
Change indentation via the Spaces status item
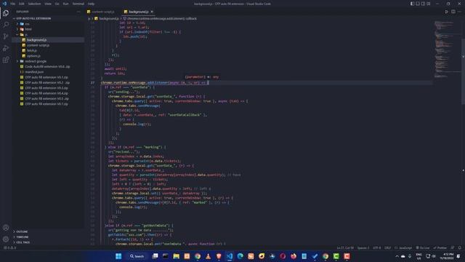coord(363,247)
